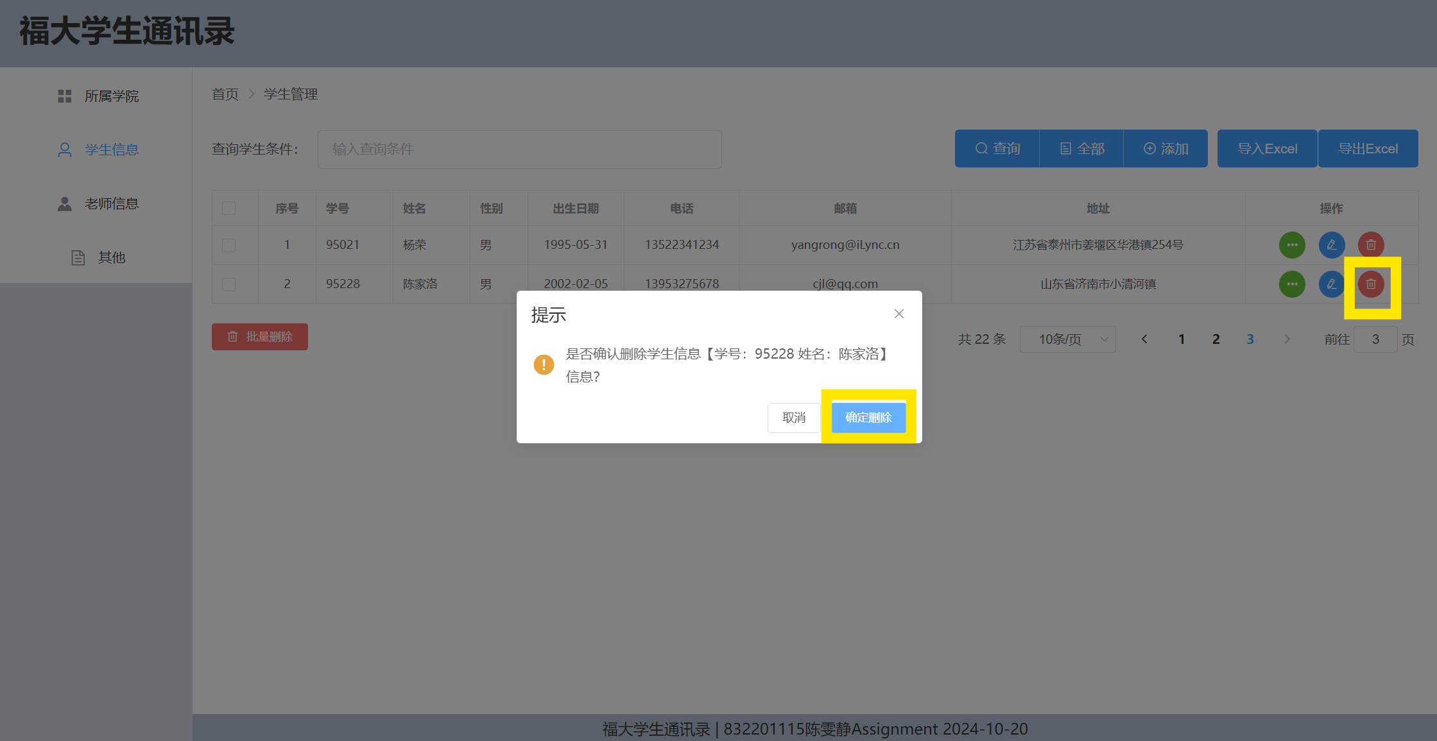The image size is (1437, 741).
Task: Check the checkbox for row 95228
Action: point(228,284)
